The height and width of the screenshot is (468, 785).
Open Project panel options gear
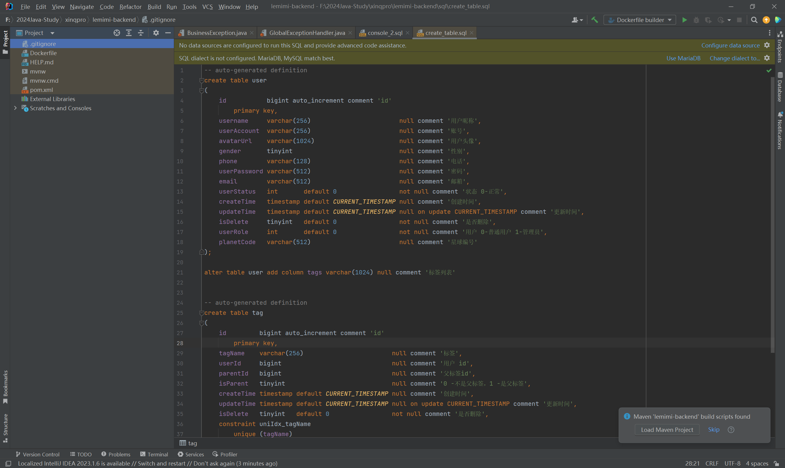click(156, 33)
